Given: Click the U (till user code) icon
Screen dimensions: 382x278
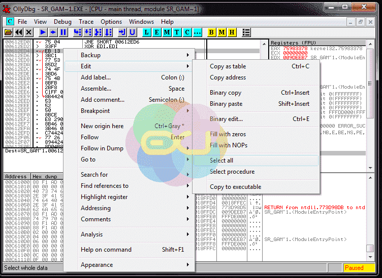Looking at the screenshot, I should pyautogui.click(x=132, y=32).
